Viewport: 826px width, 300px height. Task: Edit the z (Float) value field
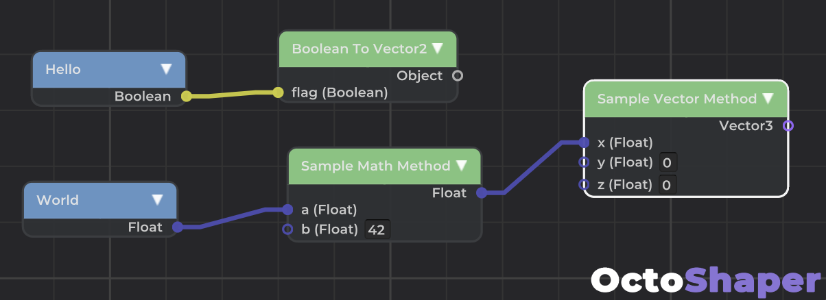pos(668,184)
